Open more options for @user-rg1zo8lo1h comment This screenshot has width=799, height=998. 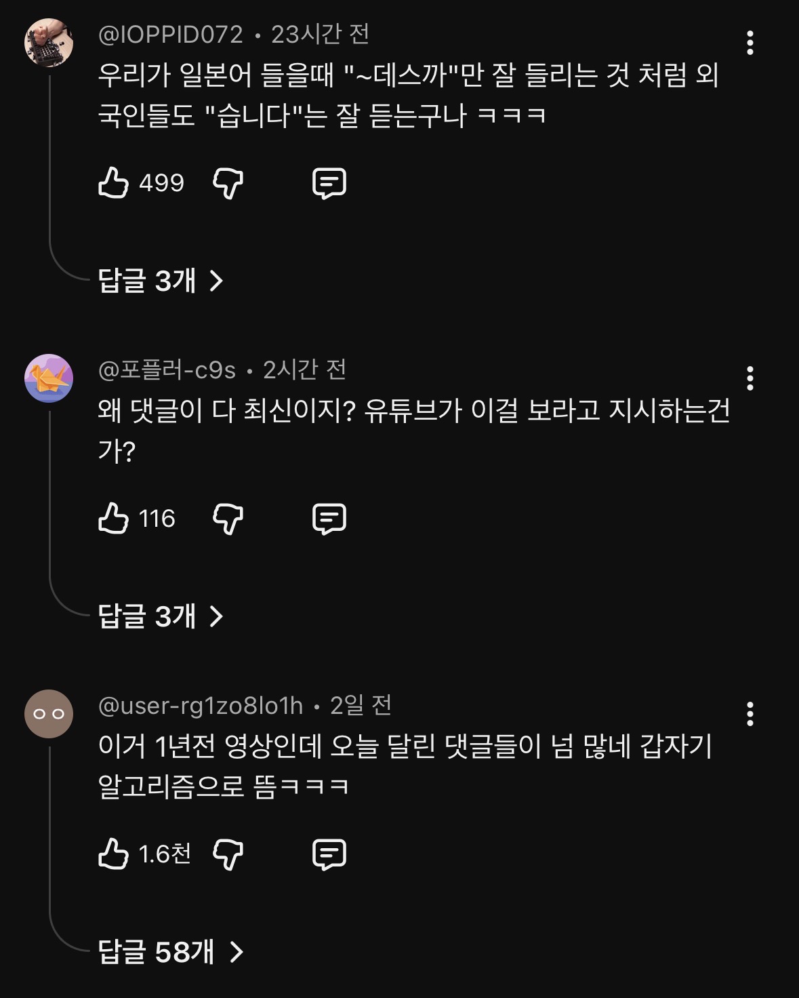pyautogui.click(x=750, y=714)
